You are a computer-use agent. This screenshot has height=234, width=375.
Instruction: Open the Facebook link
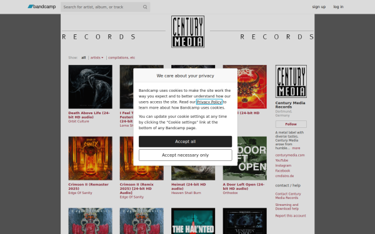pos(282,171)
